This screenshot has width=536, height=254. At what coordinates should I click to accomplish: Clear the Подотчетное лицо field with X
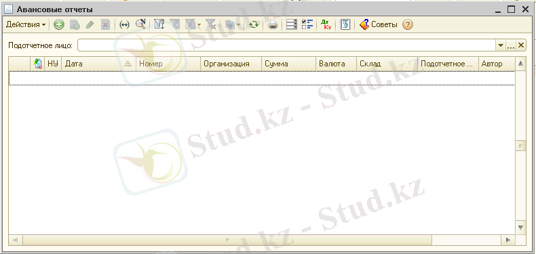click(521, 45)
